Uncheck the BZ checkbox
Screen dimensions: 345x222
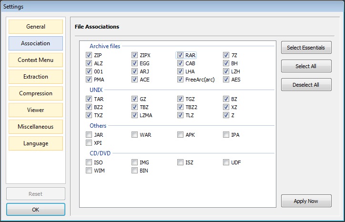pos(226,99)
